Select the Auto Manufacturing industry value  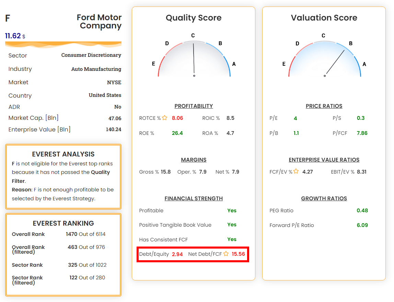[96, 69]
